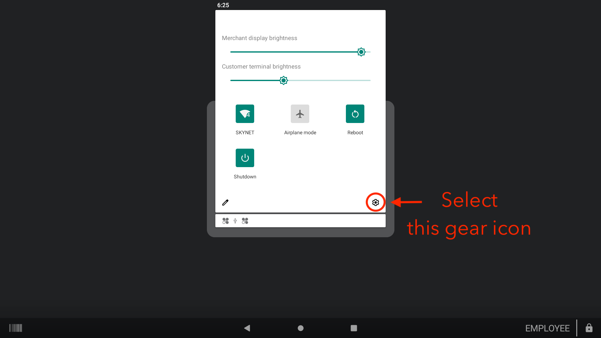Adjust Merchant display brightness slider
This screenshot has height=338, width=601.
click(300, 52)
